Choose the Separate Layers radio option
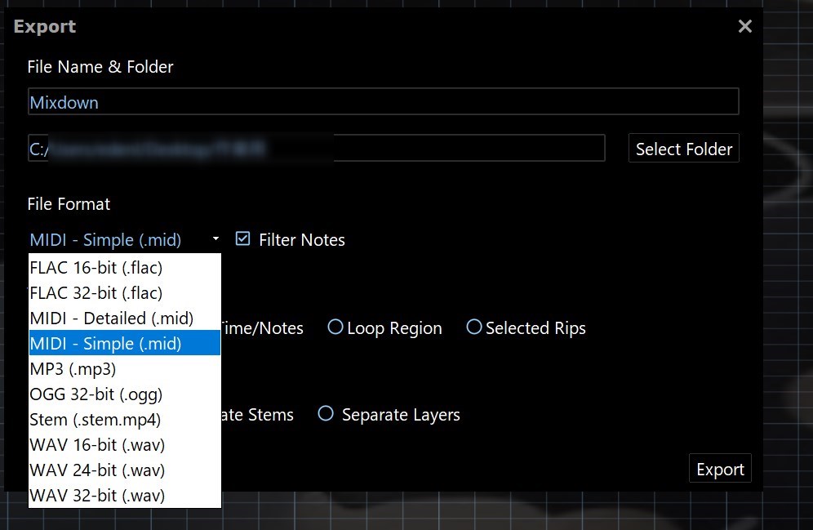Image resolution: width=813 pixels, height=530 pixels. [x=326, y=414]
